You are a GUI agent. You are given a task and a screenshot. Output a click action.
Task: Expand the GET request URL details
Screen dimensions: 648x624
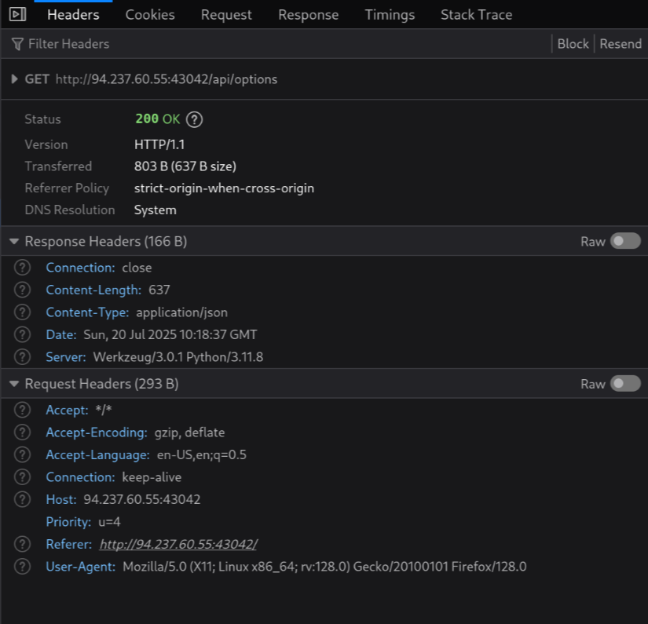coord(14,78)
